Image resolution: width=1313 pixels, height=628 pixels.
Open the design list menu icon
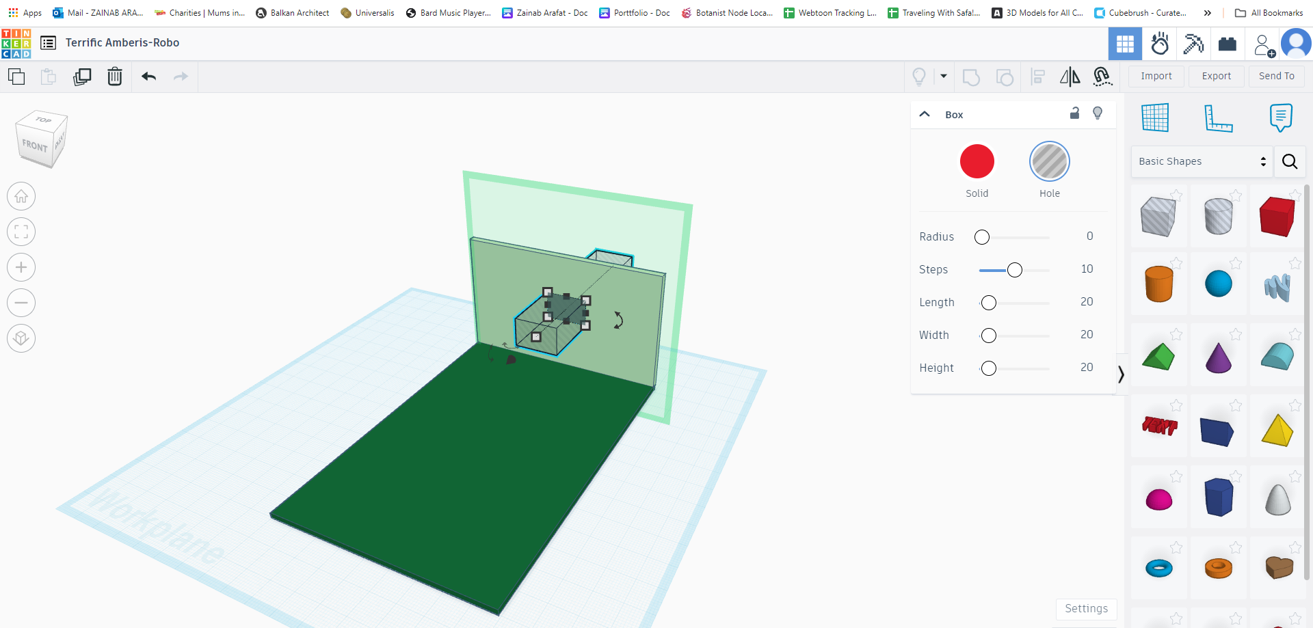(48, 43)
